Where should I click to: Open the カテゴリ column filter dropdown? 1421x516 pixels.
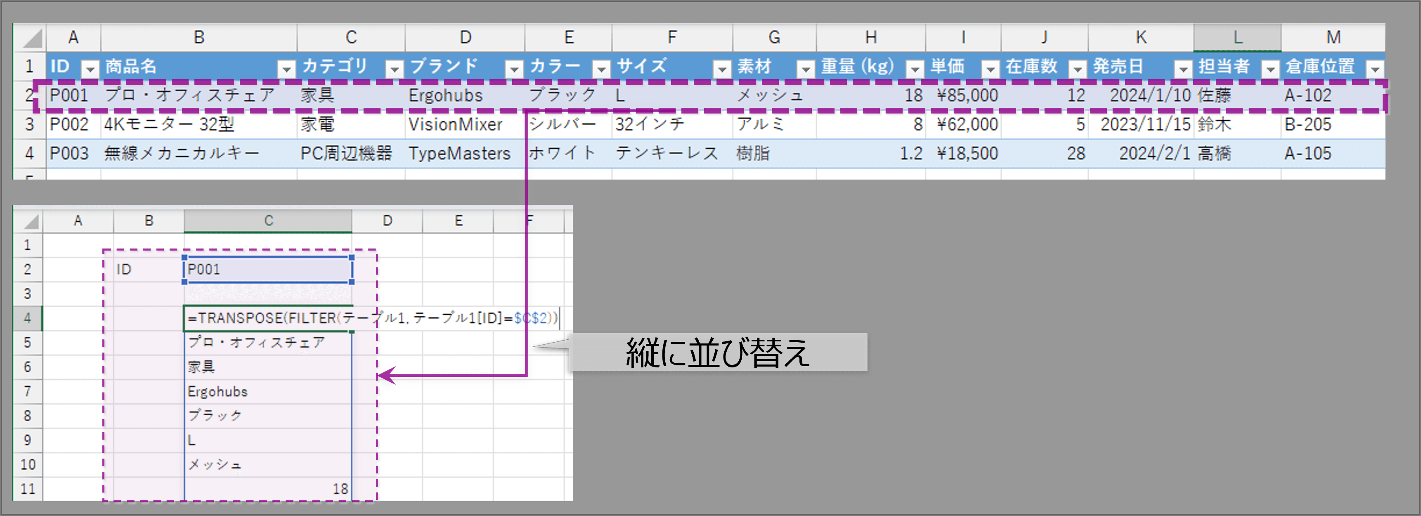(395, 69)
